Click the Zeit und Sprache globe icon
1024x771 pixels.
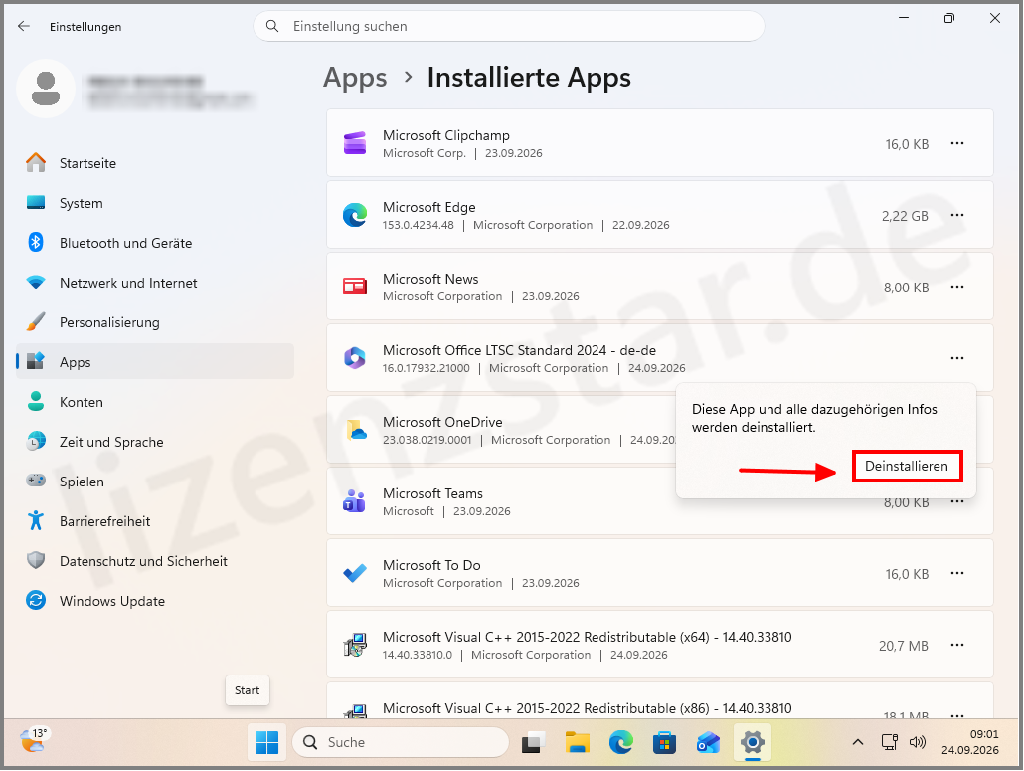click(36, 441)
